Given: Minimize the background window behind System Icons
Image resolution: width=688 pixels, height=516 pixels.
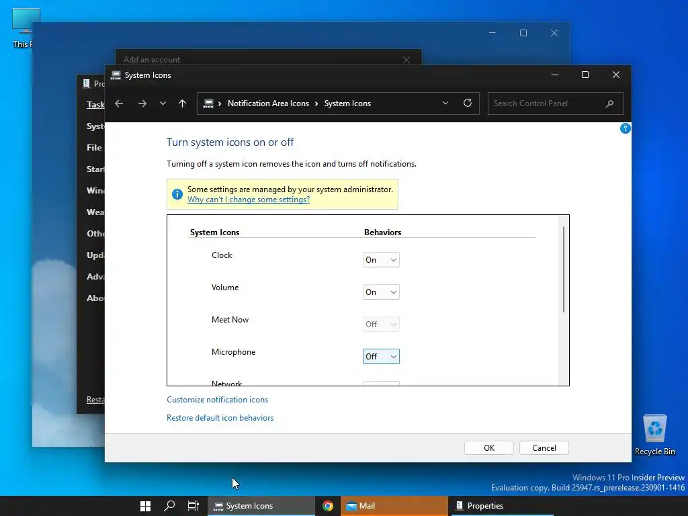Looking at the screenshot, I should 492,33.
